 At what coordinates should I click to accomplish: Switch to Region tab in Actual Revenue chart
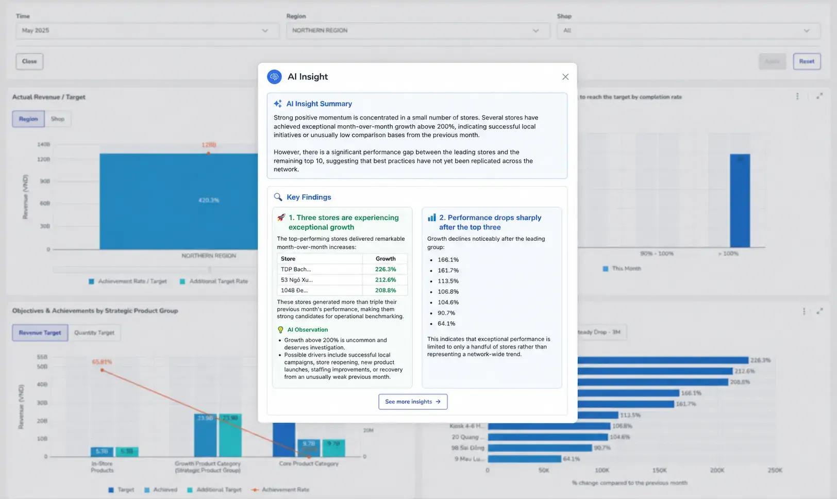(28, 119)
